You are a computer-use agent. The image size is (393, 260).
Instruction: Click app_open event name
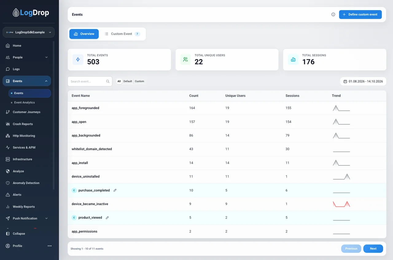coord(79,122)
